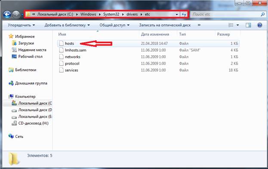Open address bar history dropdown arrow

(177, 15)
